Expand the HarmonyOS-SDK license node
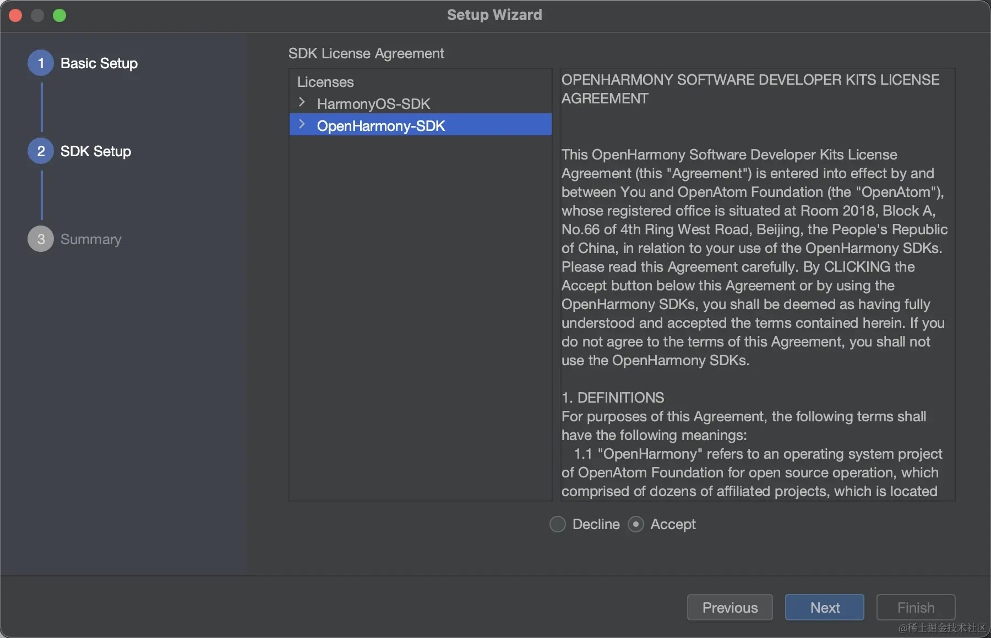This screenshot has width=991, height=638. (x=302, y=102)
